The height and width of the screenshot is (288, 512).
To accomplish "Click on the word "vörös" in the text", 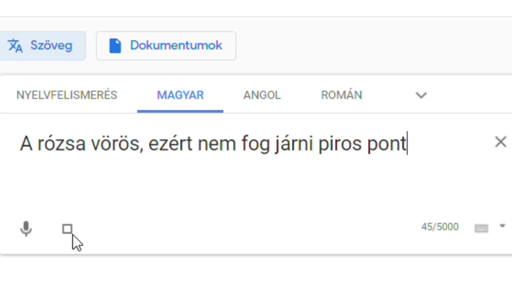I will pyautogui.click(x=116, y=144).
